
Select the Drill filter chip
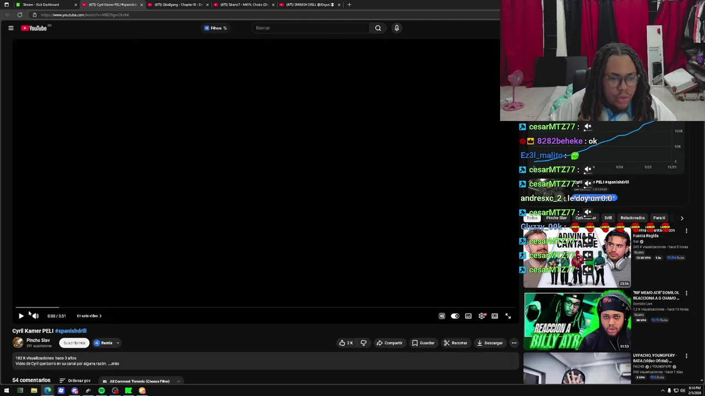608,218
